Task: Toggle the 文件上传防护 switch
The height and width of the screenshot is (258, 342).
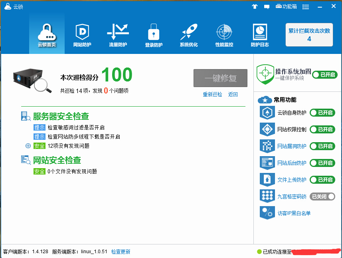Action: tap(322, 180)
